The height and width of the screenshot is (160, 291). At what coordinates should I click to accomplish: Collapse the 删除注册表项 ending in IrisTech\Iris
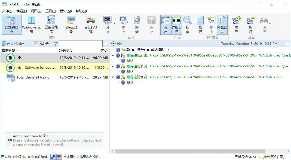[x=113, y=66]
